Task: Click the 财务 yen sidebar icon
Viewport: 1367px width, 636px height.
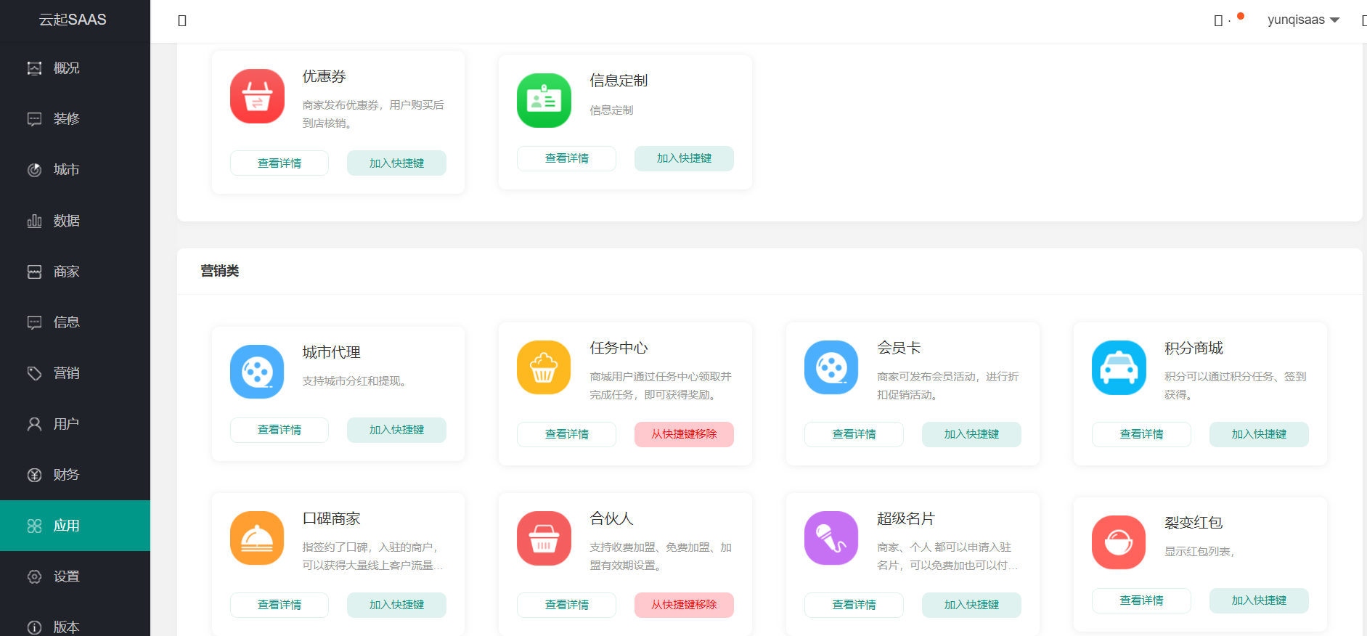Action: 34,475
